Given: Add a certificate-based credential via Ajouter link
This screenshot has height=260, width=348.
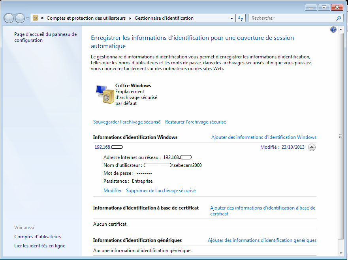Looking at the screenshot, I should 263,211.
